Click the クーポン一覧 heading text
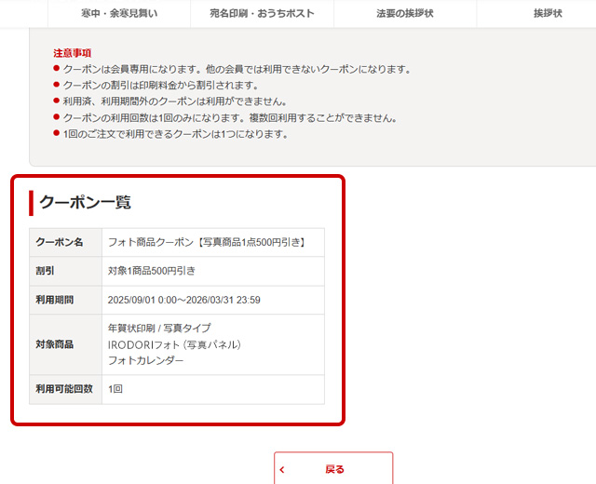Screen dimensions: 596x484 click(85, 203)
